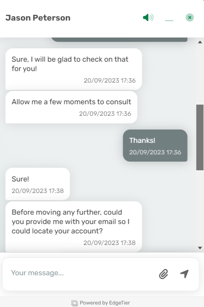Click the 'glad to check on that' message
Viewport: 204px width, 307px height.
(74, 69)
